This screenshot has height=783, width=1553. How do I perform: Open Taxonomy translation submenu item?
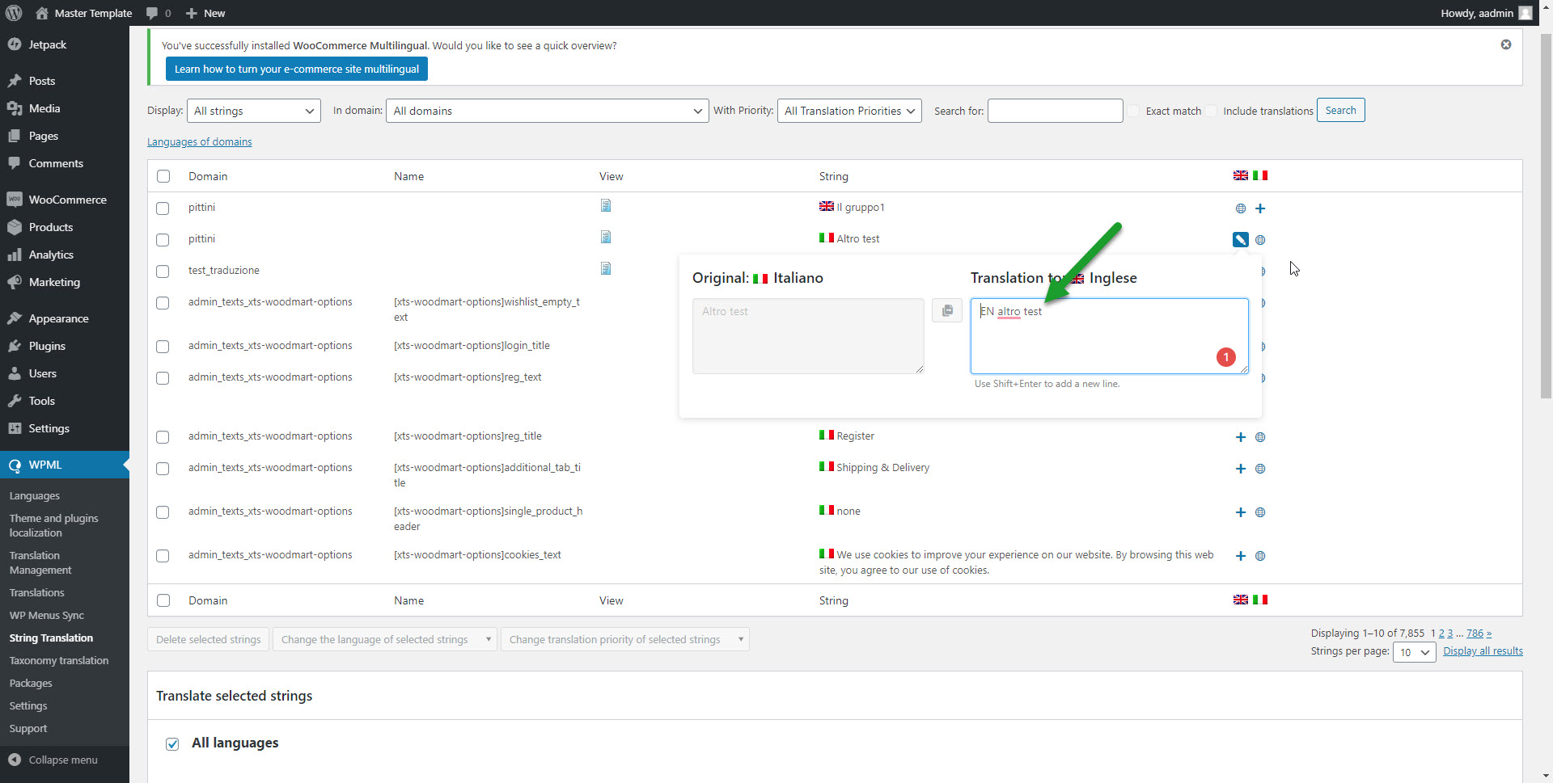tap(59, 660)
